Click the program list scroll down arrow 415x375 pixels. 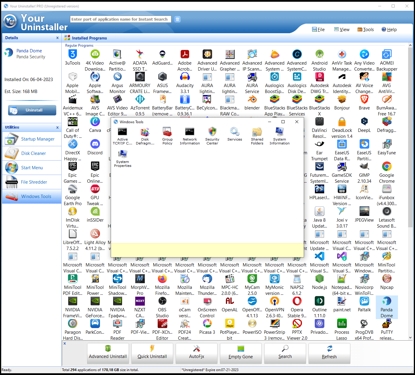[410, 338]
